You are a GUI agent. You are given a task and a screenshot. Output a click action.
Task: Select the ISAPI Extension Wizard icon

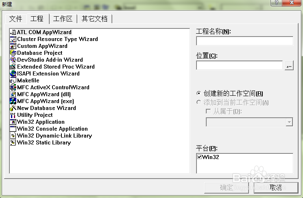(13, 74)
